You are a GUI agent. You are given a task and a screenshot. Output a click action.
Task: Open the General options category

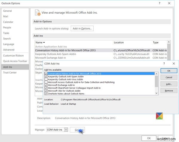pos(7,11)
